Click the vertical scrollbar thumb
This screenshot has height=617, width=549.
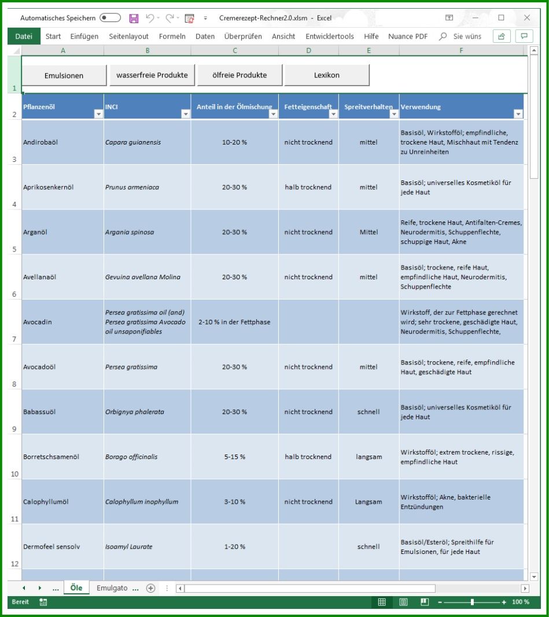click(x=533, y=117)
